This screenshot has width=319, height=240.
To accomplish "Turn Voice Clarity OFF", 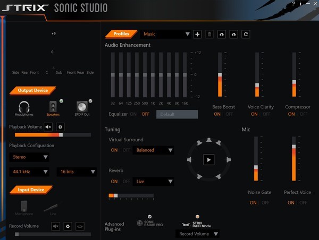I will pos(266,114).
